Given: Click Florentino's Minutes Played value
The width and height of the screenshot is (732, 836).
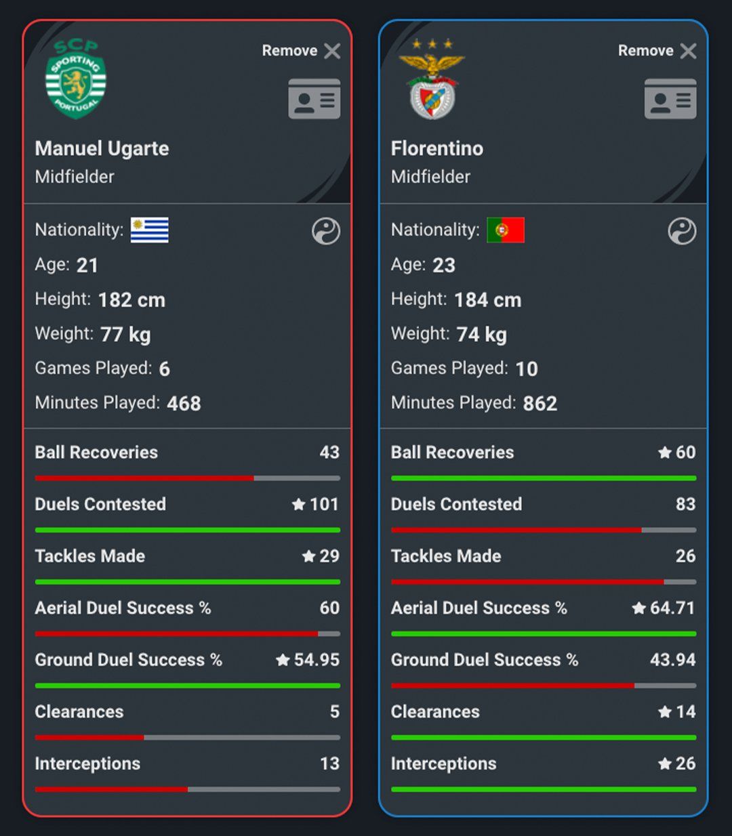Looking at the screenshot, I should click(x=540, y=403).
